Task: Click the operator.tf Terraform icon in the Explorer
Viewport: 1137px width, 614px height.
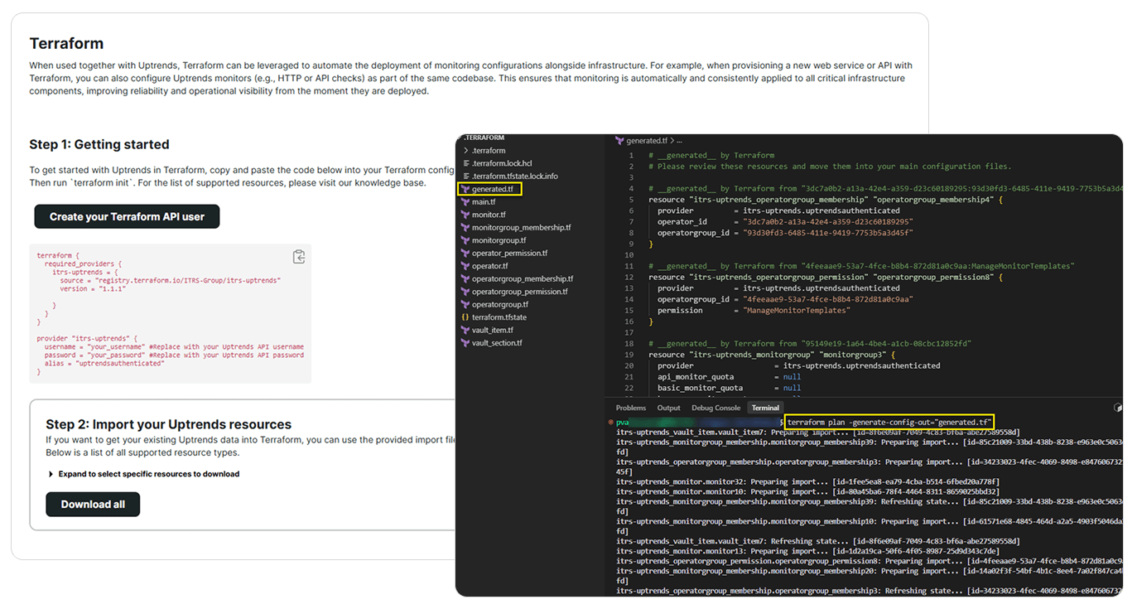Action: (465, 265)
